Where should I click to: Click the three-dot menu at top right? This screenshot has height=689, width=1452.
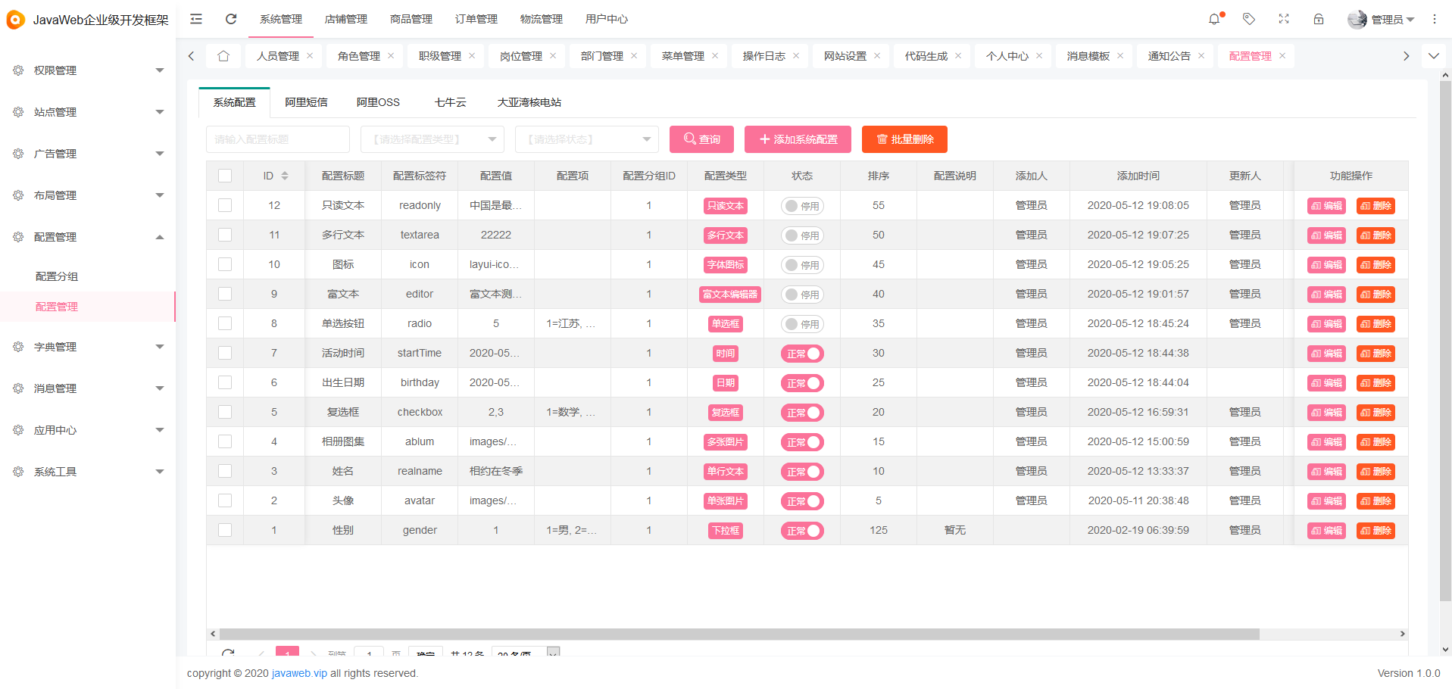tap(1434, 19)
